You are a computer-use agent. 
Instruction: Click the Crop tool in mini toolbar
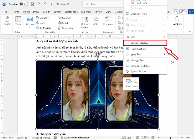(135, 83)
